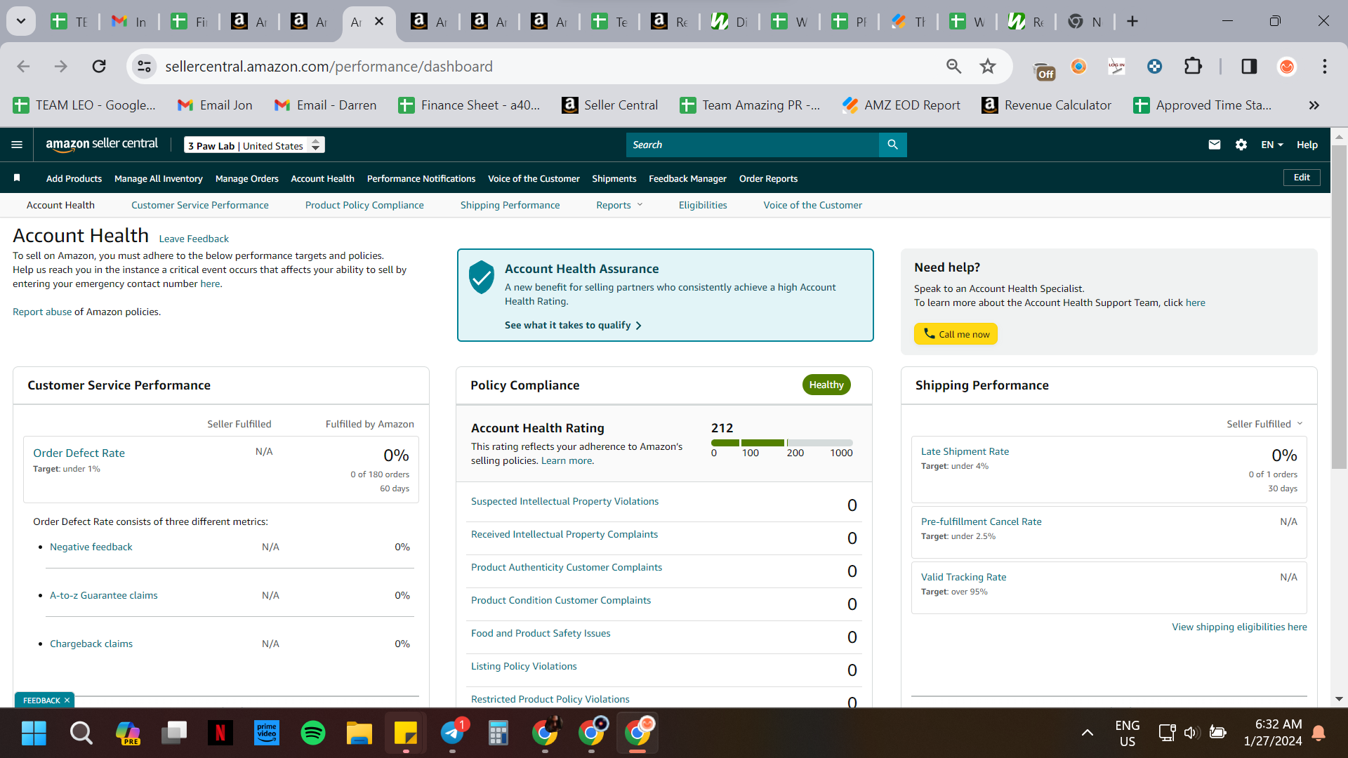Open Manage Orders menu item

246,178
